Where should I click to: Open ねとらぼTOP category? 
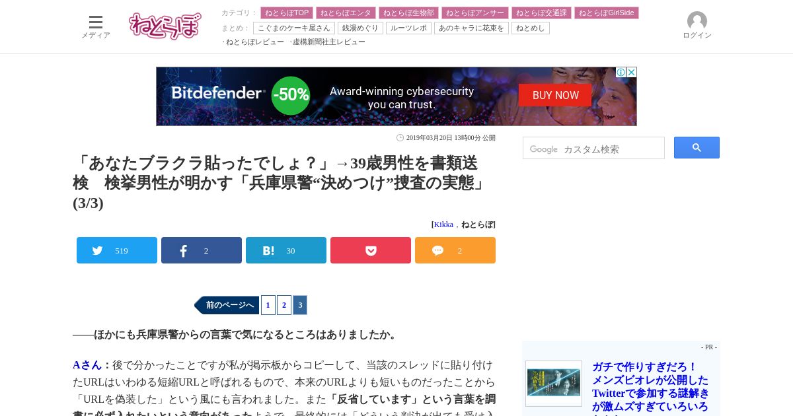click(x=287, y=13)
